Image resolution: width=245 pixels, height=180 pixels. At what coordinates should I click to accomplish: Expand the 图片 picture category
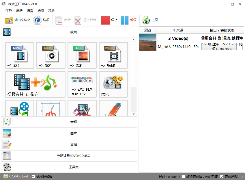69,133
